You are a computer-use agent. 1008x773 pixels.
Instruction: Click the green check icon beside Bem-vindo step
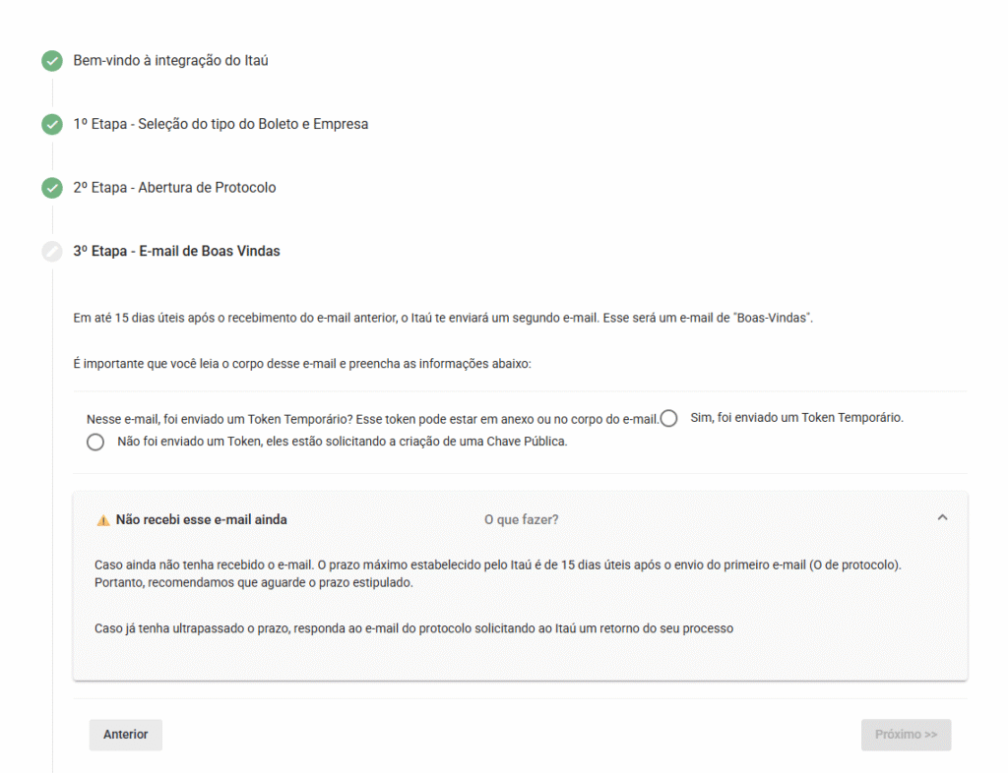point(52,61)
